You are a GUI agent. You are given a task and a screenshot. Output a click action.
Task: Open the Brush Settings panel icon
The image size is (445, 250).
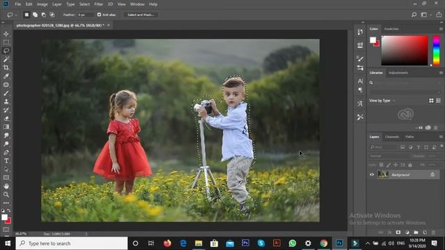tap(360, 58)
